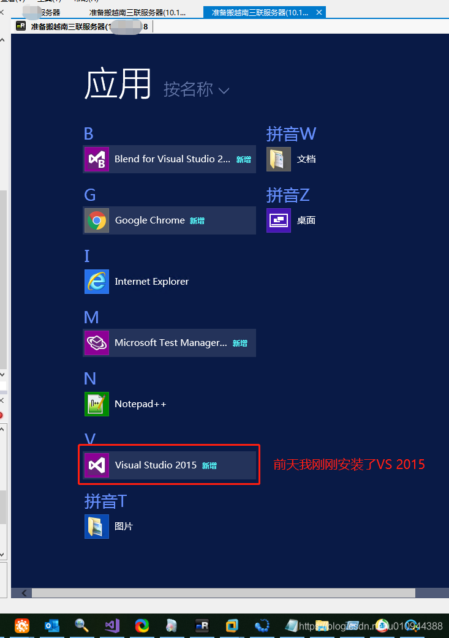Click the blue dotted-circle taskbar icon
449x638 pixels.
tap(262, 625)
